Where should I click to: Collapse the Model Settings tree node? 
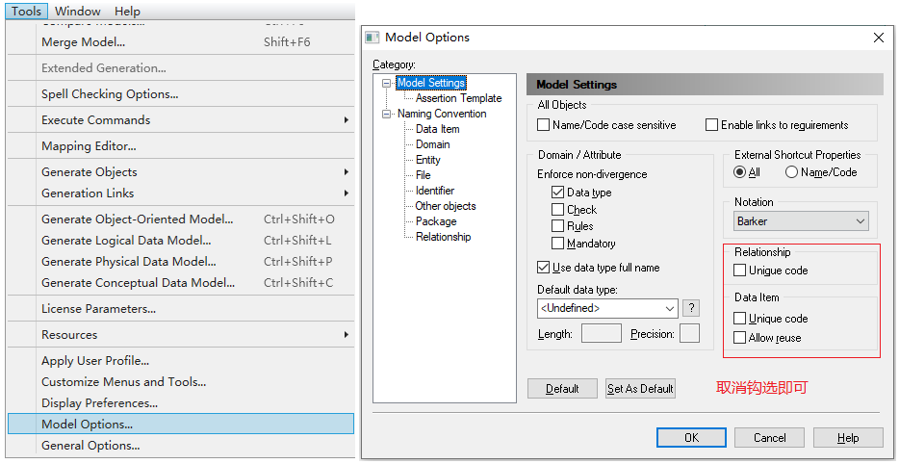387,83
